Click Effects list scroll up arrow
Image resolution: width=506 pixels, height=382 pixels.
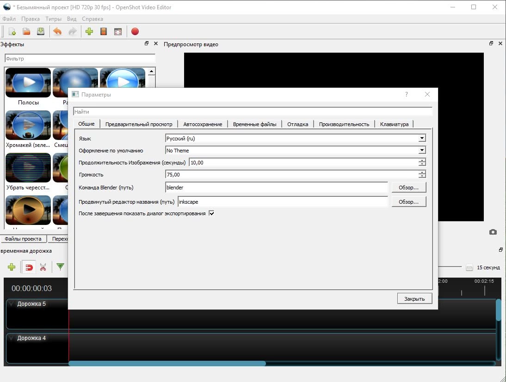point(152,71)
